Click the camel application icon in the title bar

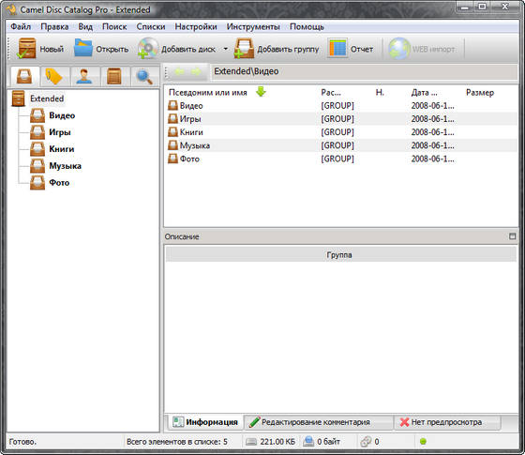[x=11, y=9]
